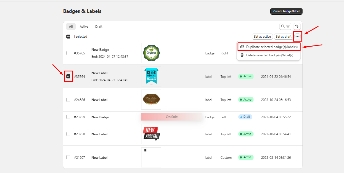
Task: Open the Organic badge thumbnail
Action: [151, 53]
